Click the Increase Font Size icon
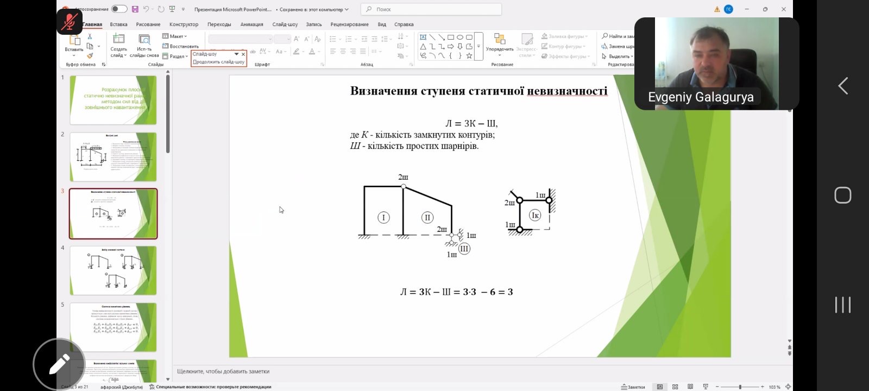Screen dimensions: 869x391 [297, 39]
